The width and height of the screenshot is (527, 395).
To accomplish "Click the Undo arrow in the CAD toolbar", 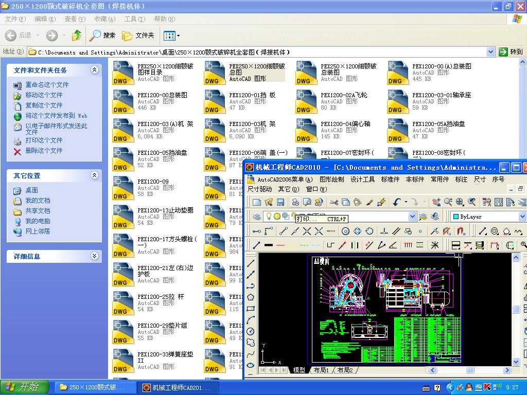I will [397, 202].
